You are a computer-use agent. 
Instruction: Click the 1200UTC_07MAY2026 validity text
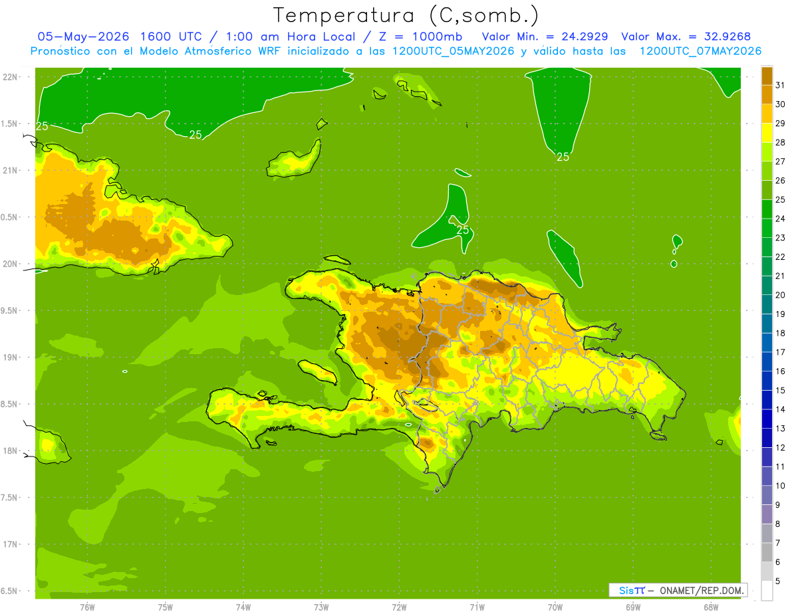[700, 51]
